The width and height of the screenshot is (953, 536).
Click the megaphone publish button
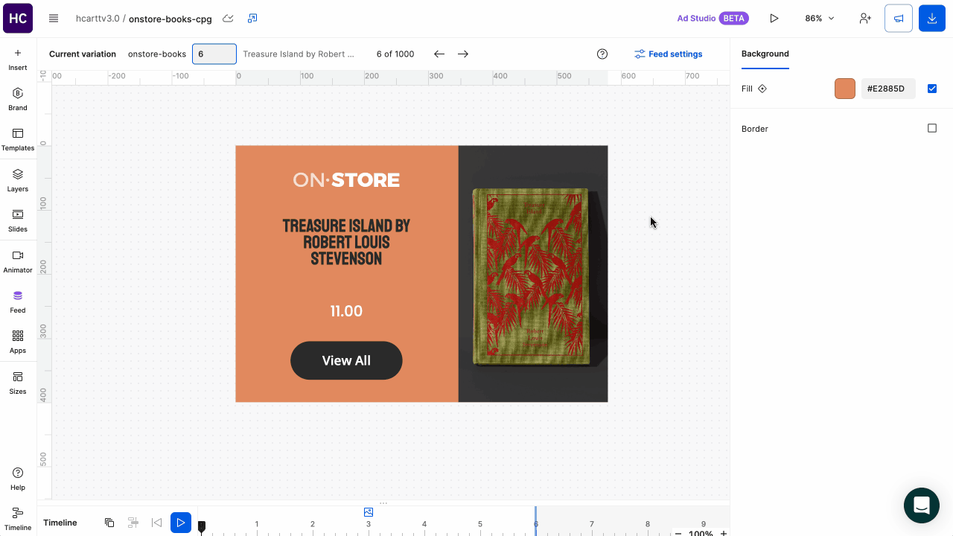point(899,19)
